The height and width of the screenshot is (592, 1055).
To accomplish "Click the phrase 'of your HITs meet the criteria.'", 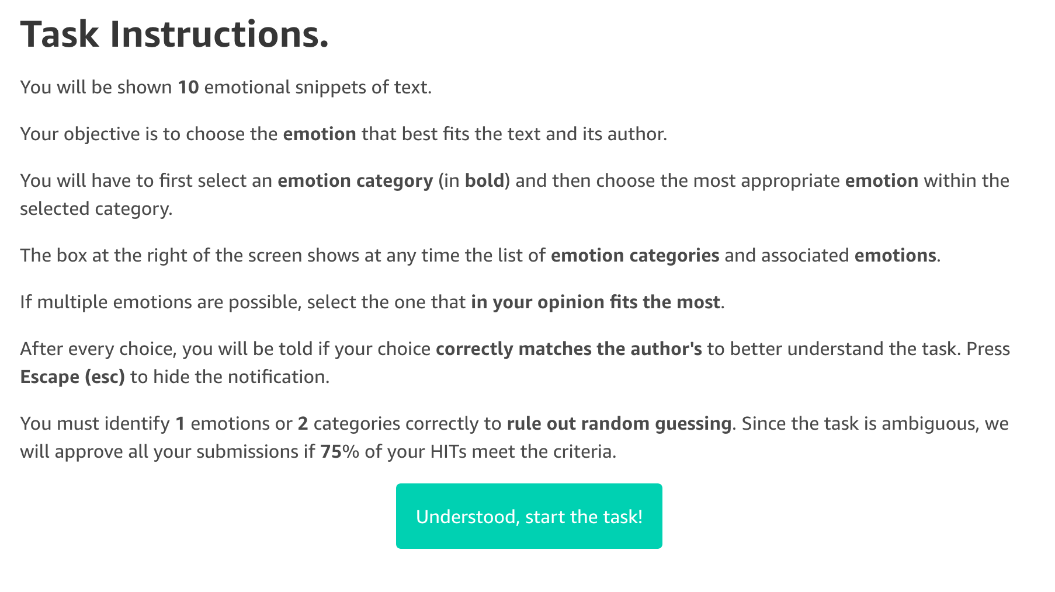I will click(x=491, y=452).
